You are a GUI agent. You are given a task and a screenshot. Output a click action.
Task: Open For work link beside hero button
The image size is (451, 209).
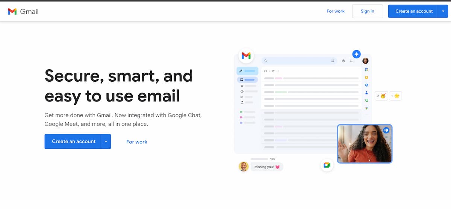[x=137, y=142]
